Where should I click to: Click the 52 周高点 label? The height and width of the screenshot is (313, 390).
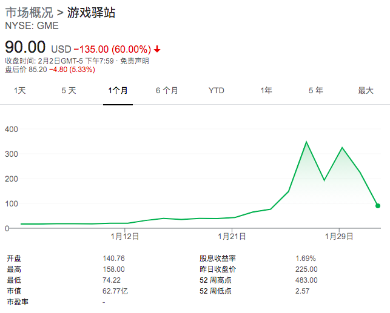point(215,280)
